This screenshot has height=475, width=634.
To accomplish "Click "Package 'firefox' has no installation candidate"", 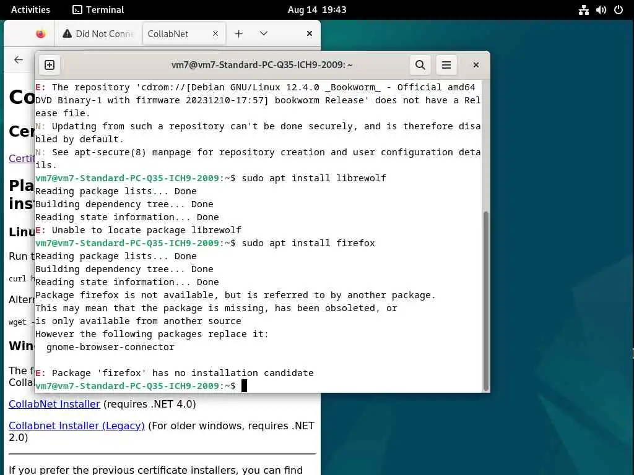I will [x=183, y=373].
